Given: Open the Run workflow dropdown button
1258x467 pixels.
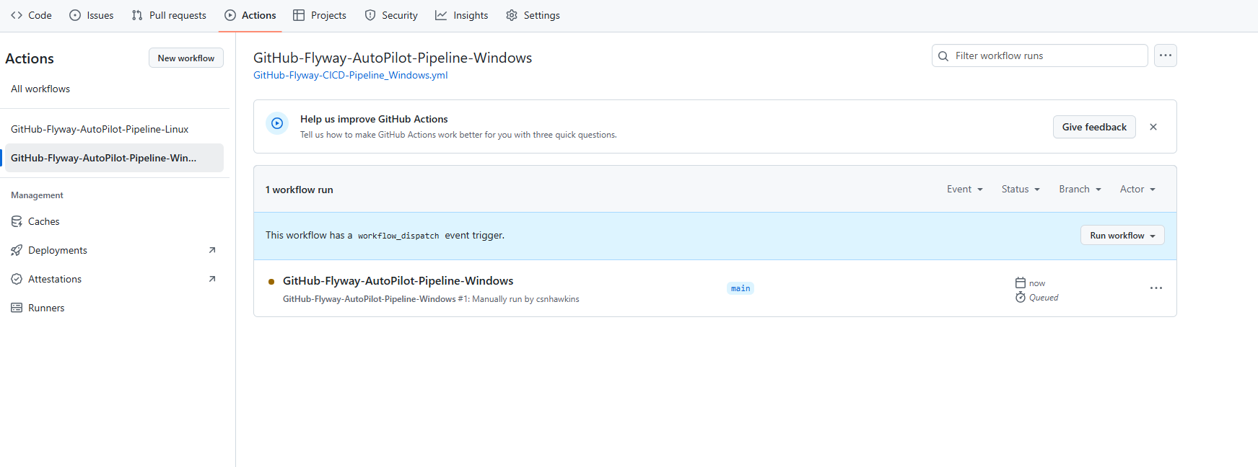Looking at the screenshot, I should [1122, 236].
